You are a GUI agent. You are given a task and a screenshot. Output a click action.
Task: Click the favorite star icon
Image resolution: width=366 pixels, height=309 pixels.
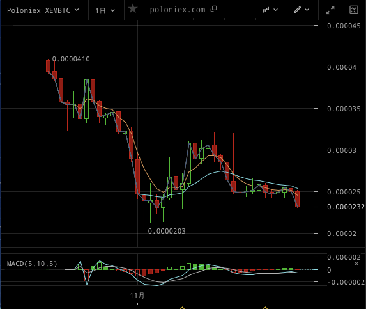tap(133, 9)
